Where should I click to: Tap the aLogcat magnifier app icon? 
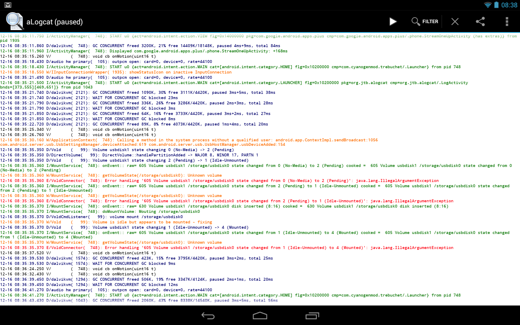click(x=15, y=22)
